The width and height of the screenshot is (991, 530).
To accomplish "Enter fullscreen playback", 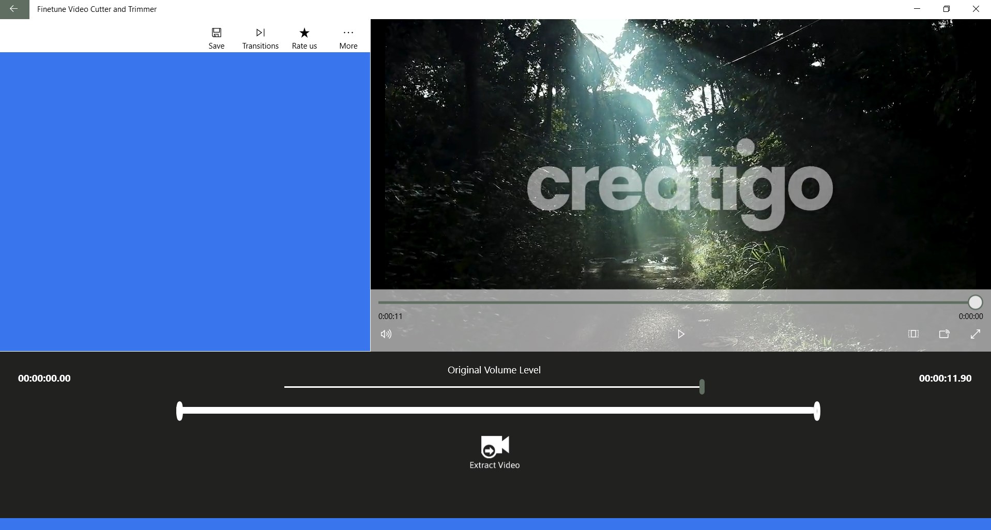I will pyautogui.click(x=975, y=334).
